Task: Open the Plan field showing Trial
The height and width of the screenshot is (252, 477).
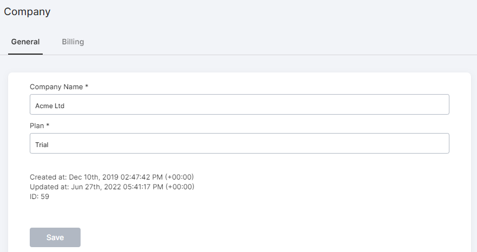Action: tap(240, 143)
